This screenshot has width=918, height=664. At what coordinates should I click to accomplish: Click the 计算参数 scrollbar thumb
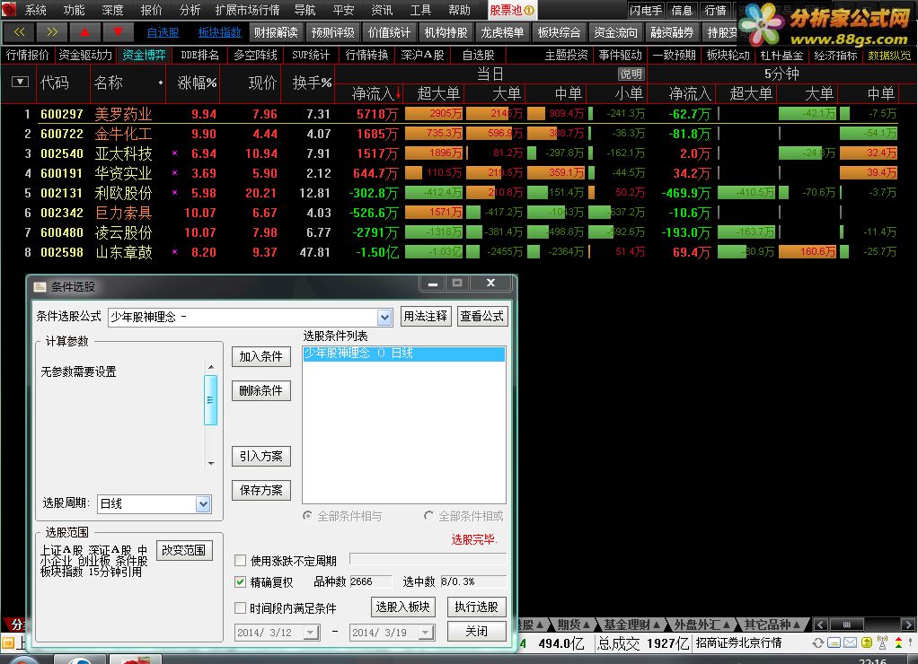click(x=211, y=399)
